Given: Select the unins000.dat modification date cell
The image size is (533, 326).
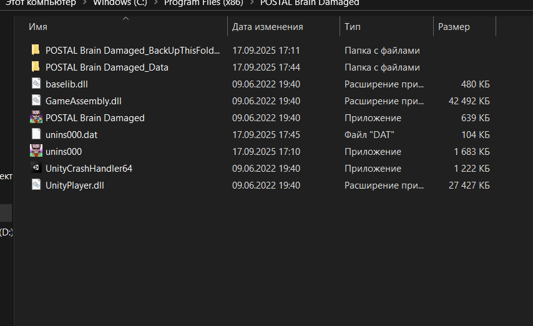Looking at the screenshot, I should point(266,135).
